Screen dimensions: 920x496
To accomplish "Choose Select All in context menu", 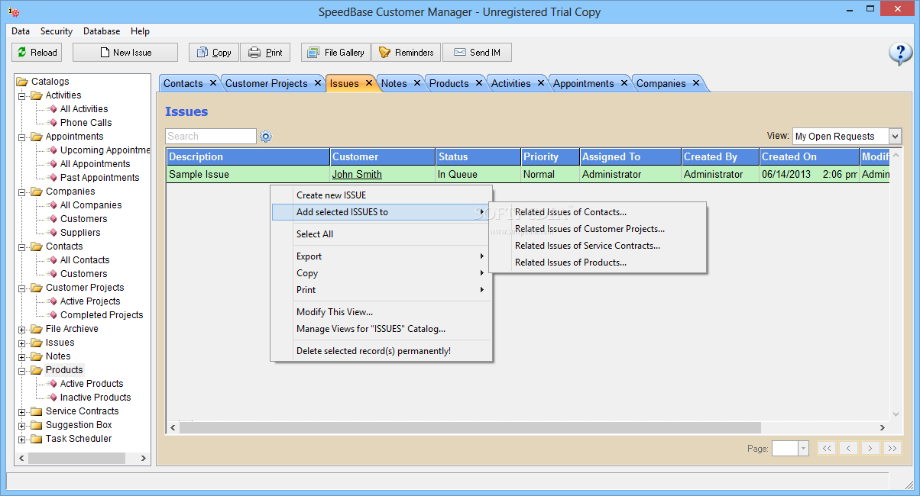I will point(382,234).
